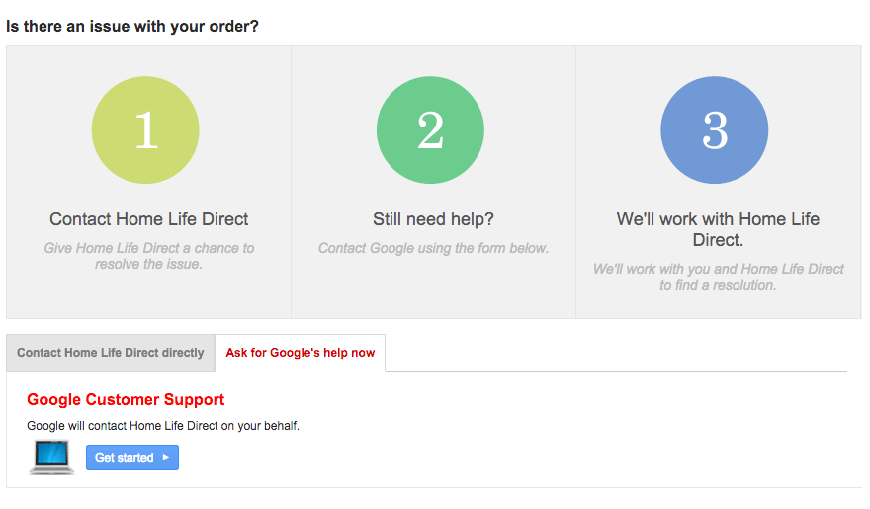
Task: Click the green step 2 circle
Action: click(x=430, y=130)
